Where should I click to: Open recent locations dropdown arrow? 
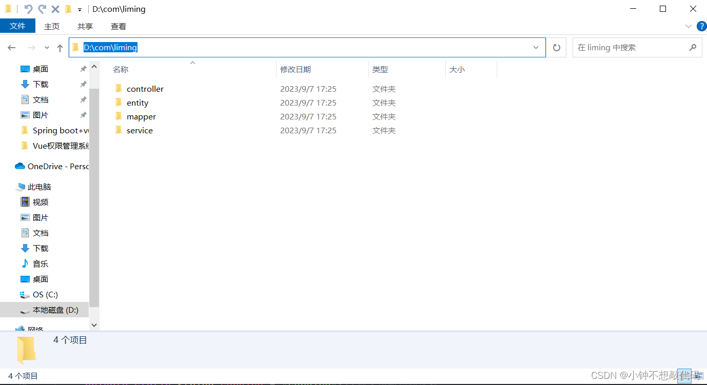point(47,48)
